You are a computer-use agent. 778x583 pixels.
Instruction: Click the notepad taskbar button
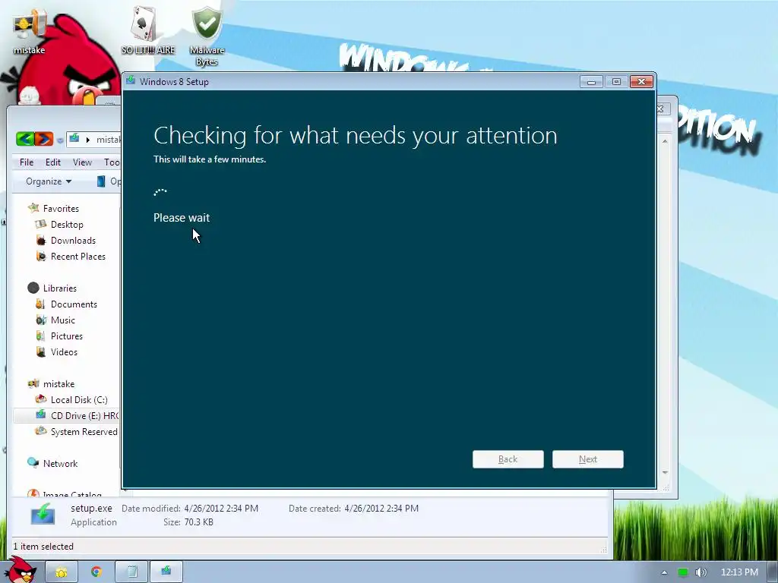point(131,572)
